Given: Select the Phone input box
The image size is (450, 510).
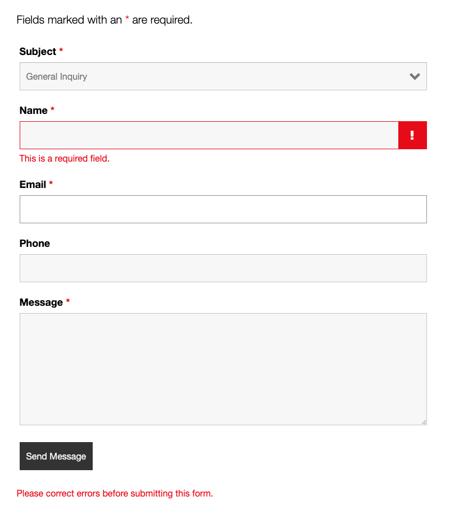Looking at the screenshot, I should [x=223, y=268].
